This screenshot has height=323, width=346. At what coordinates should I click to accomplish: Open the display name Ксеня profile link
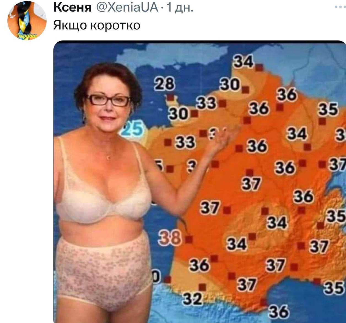[x=72, y=7]
